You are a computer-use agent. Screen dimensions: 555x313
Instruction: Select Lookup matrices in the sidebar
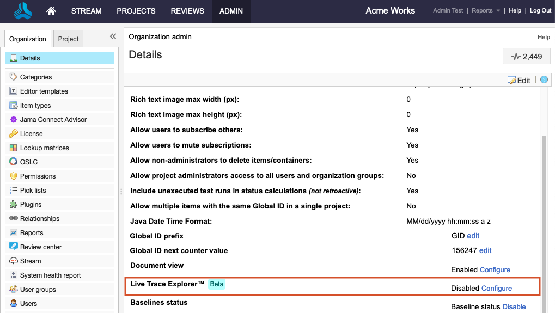59,148
